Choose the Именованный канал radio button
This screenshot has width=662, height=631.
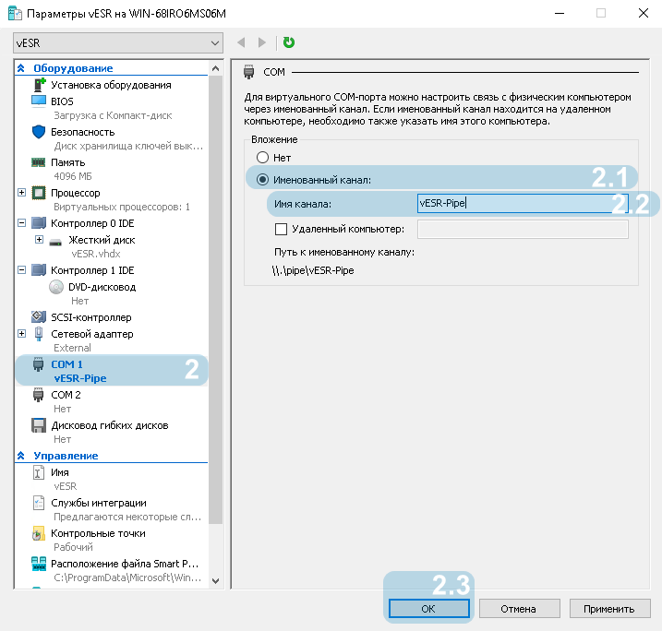(x=262, y=180)
